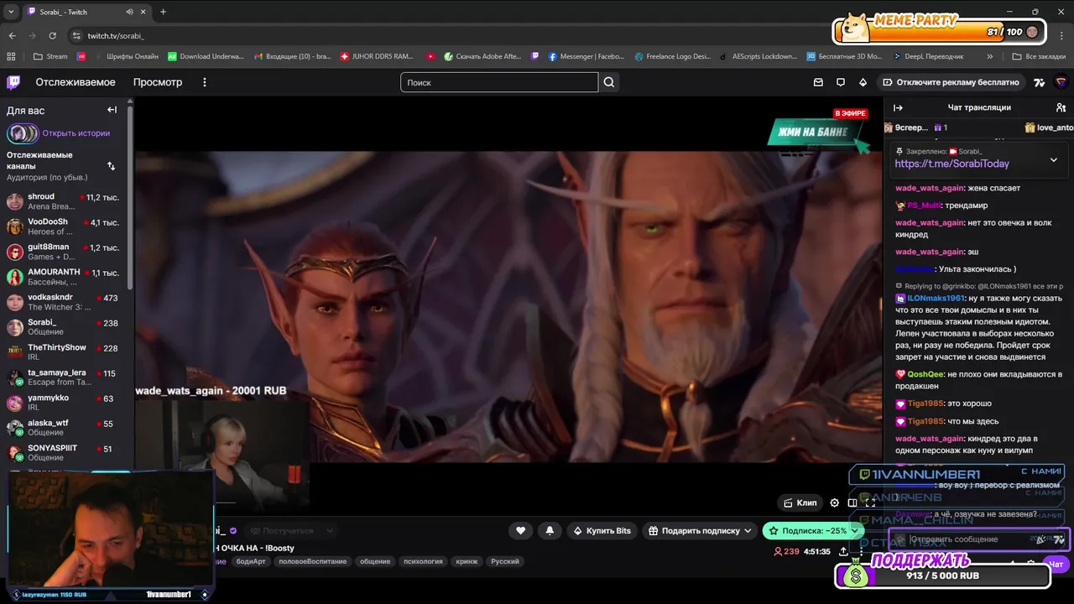
Task: Open the user avatar menu
Action: 1061,82
